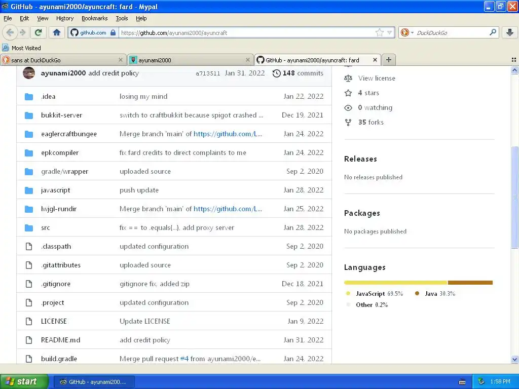
Task: Click the folder icon next to .idea
Action: 29,97
